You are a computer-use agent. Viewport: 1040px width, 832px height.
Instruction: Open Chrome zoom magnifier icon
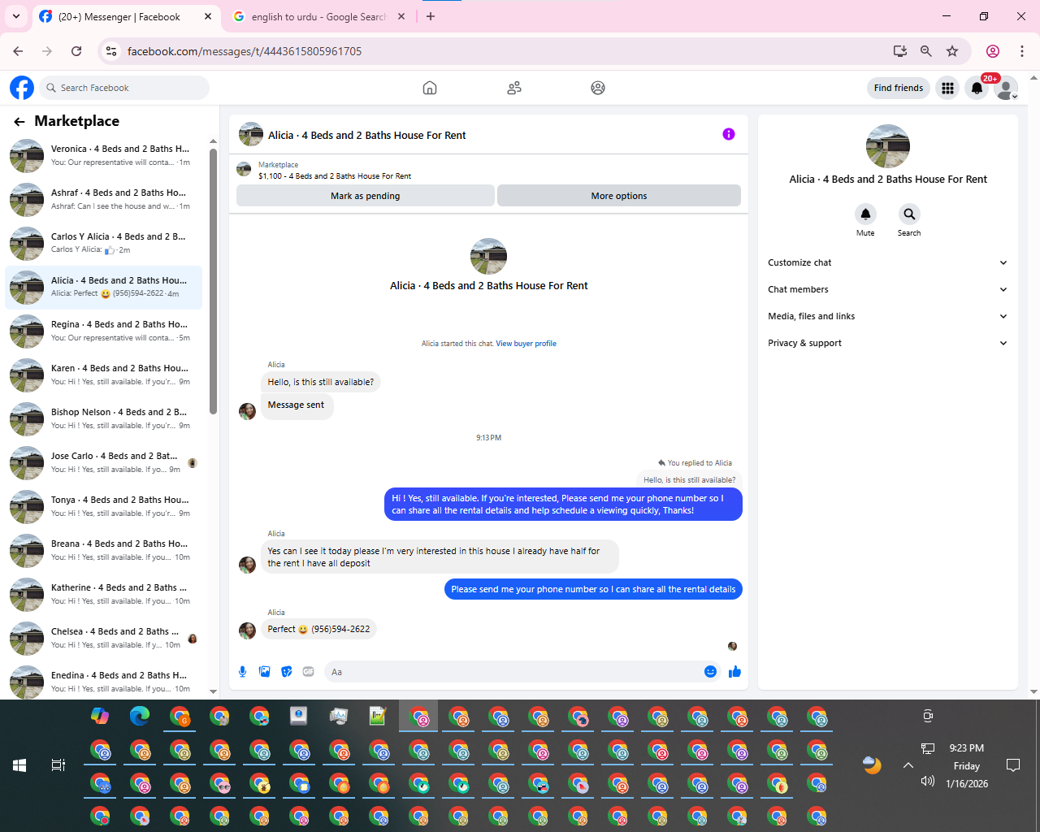925,51
